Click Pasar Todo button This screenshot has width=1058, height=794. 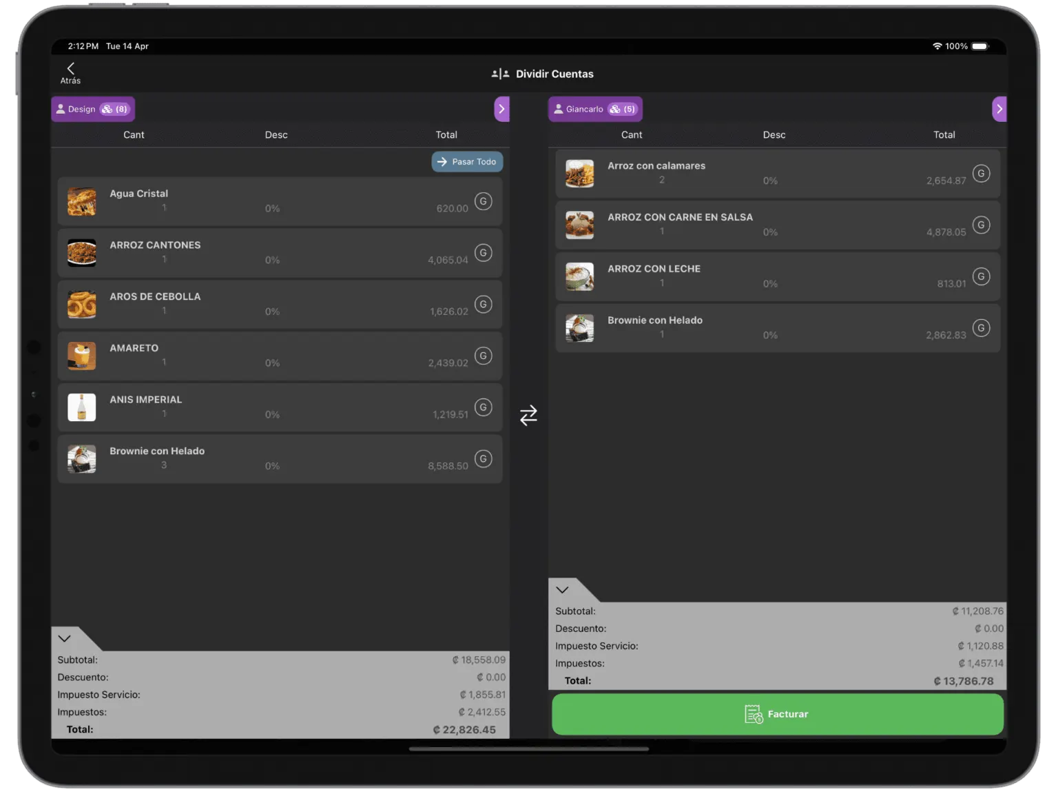[x=467, y=162]
